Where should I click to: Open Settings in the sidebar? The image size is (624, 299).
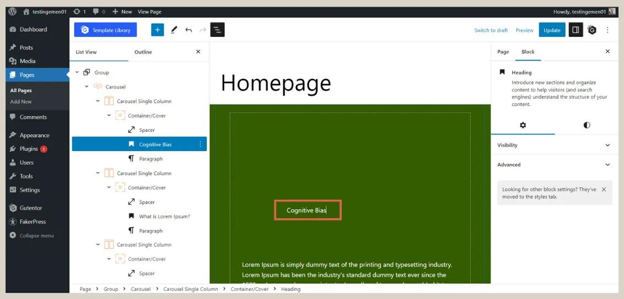coord(37,190)
